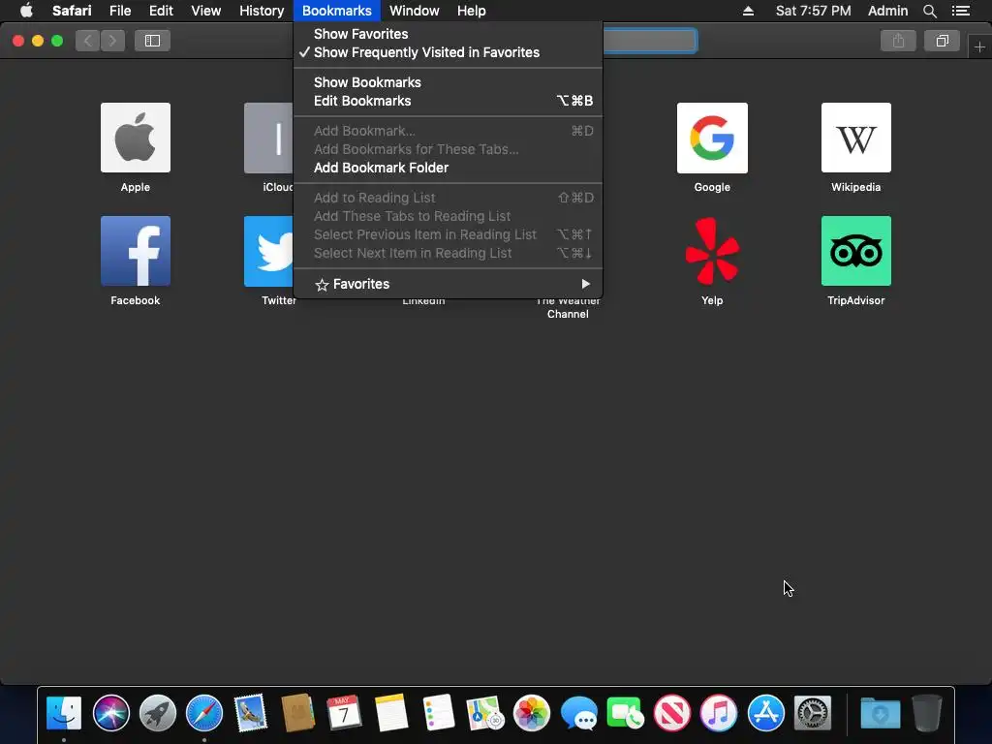The height and width of the screenshot is (744, 992).
Task: Open the History menu
Action: 262,11
